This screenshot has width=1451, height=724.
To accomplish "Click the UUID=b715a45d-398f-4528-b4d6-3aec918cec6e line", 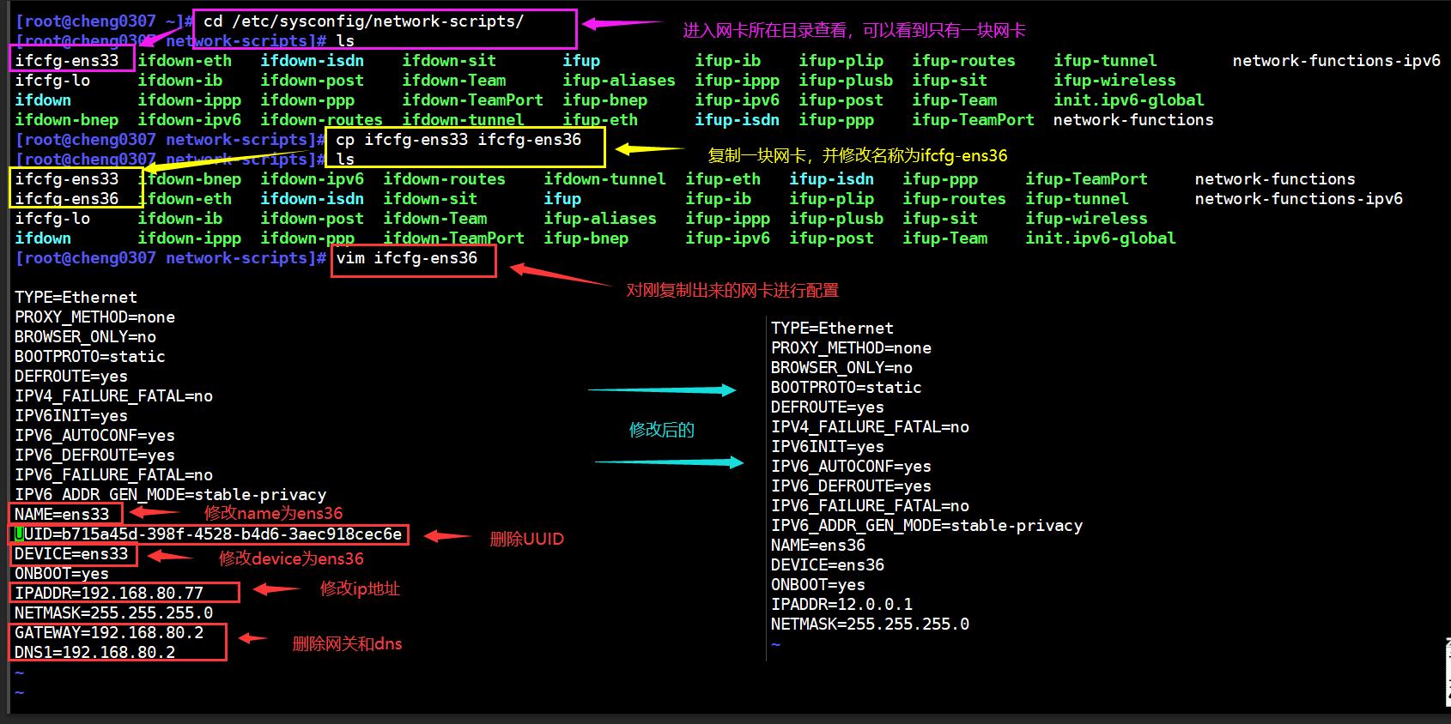I will [208, 534].
